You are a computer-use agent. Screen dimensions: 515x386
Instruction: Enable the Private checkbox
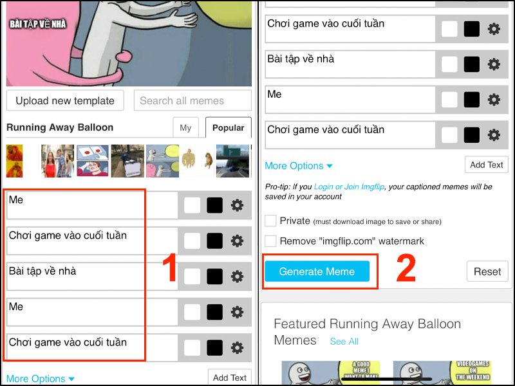point(270,221)
